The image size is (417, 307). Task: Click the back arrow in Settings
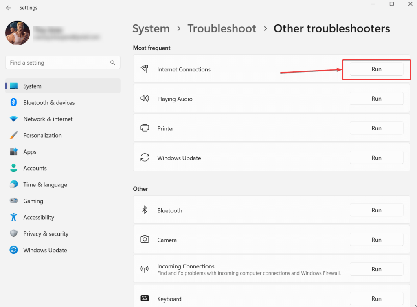click(9, 8)
